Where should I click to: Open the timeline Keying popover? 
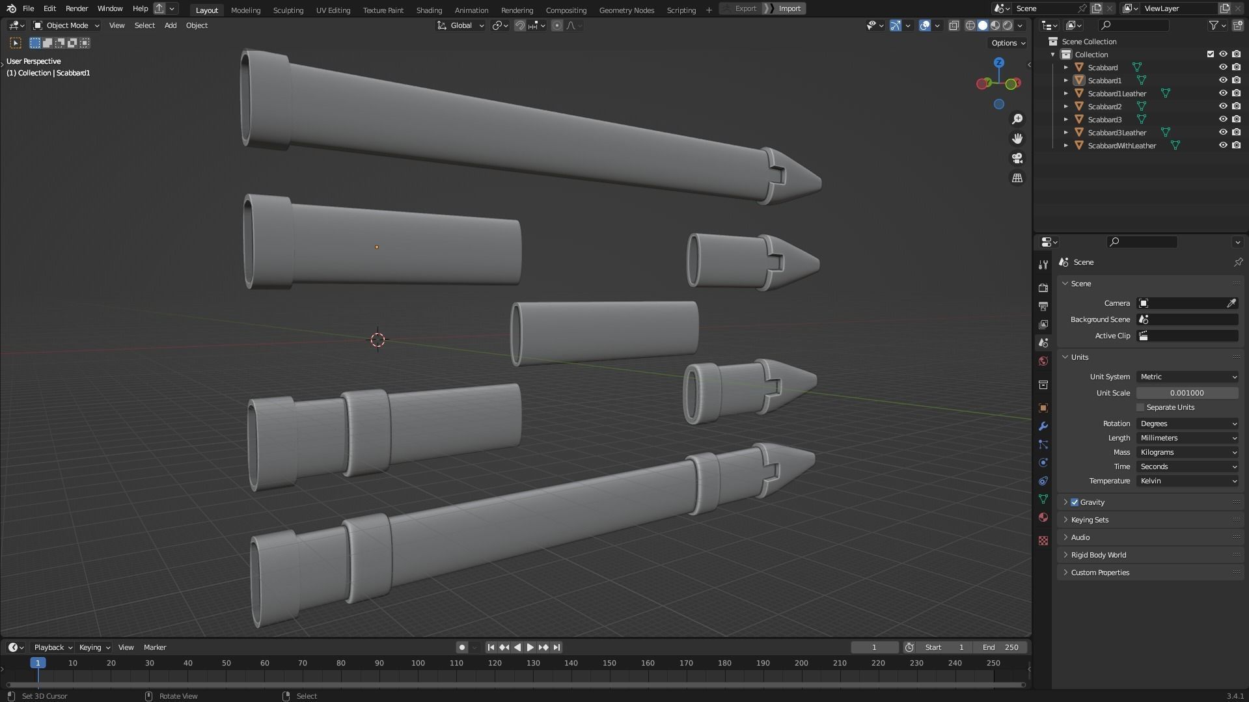94,647
